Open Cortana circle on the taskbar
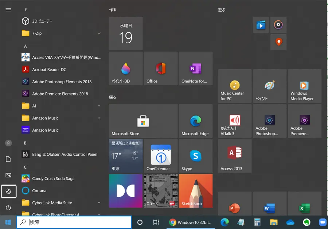Image resolution: width=328 pixels, height=229 pixels. pyautogui.click(x=140, y=222)
